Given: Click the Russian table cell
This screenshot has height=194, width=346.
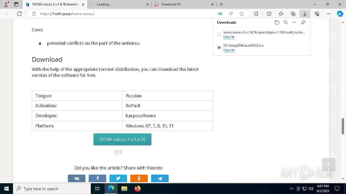Looking at the screenshot, I should coord(168,96).
